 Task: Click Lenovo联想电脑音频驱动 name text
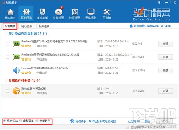pos(45,68)
